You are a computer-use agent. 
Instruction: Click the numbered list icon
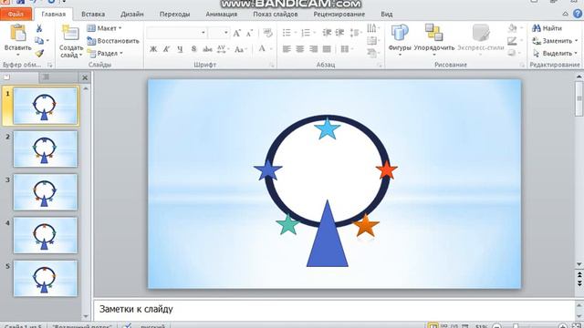pyautogui.click(x=306, y=33)
